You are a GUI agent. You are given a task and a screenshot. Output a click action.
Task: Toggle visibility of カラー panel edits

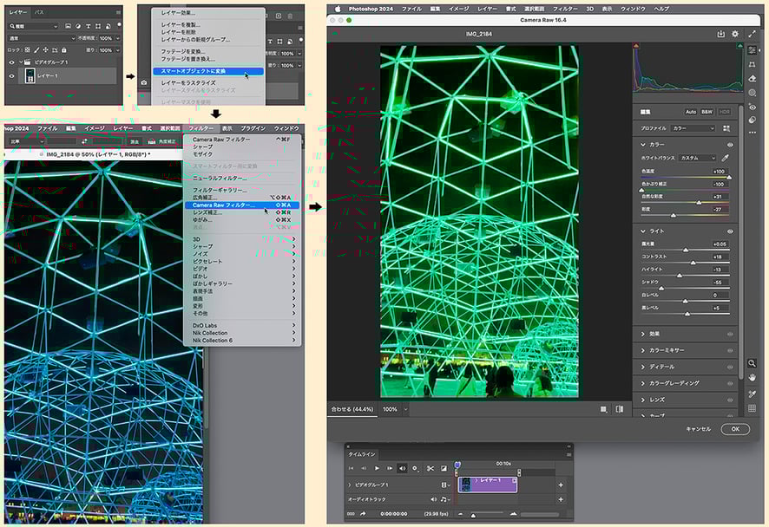coord(730,144)
